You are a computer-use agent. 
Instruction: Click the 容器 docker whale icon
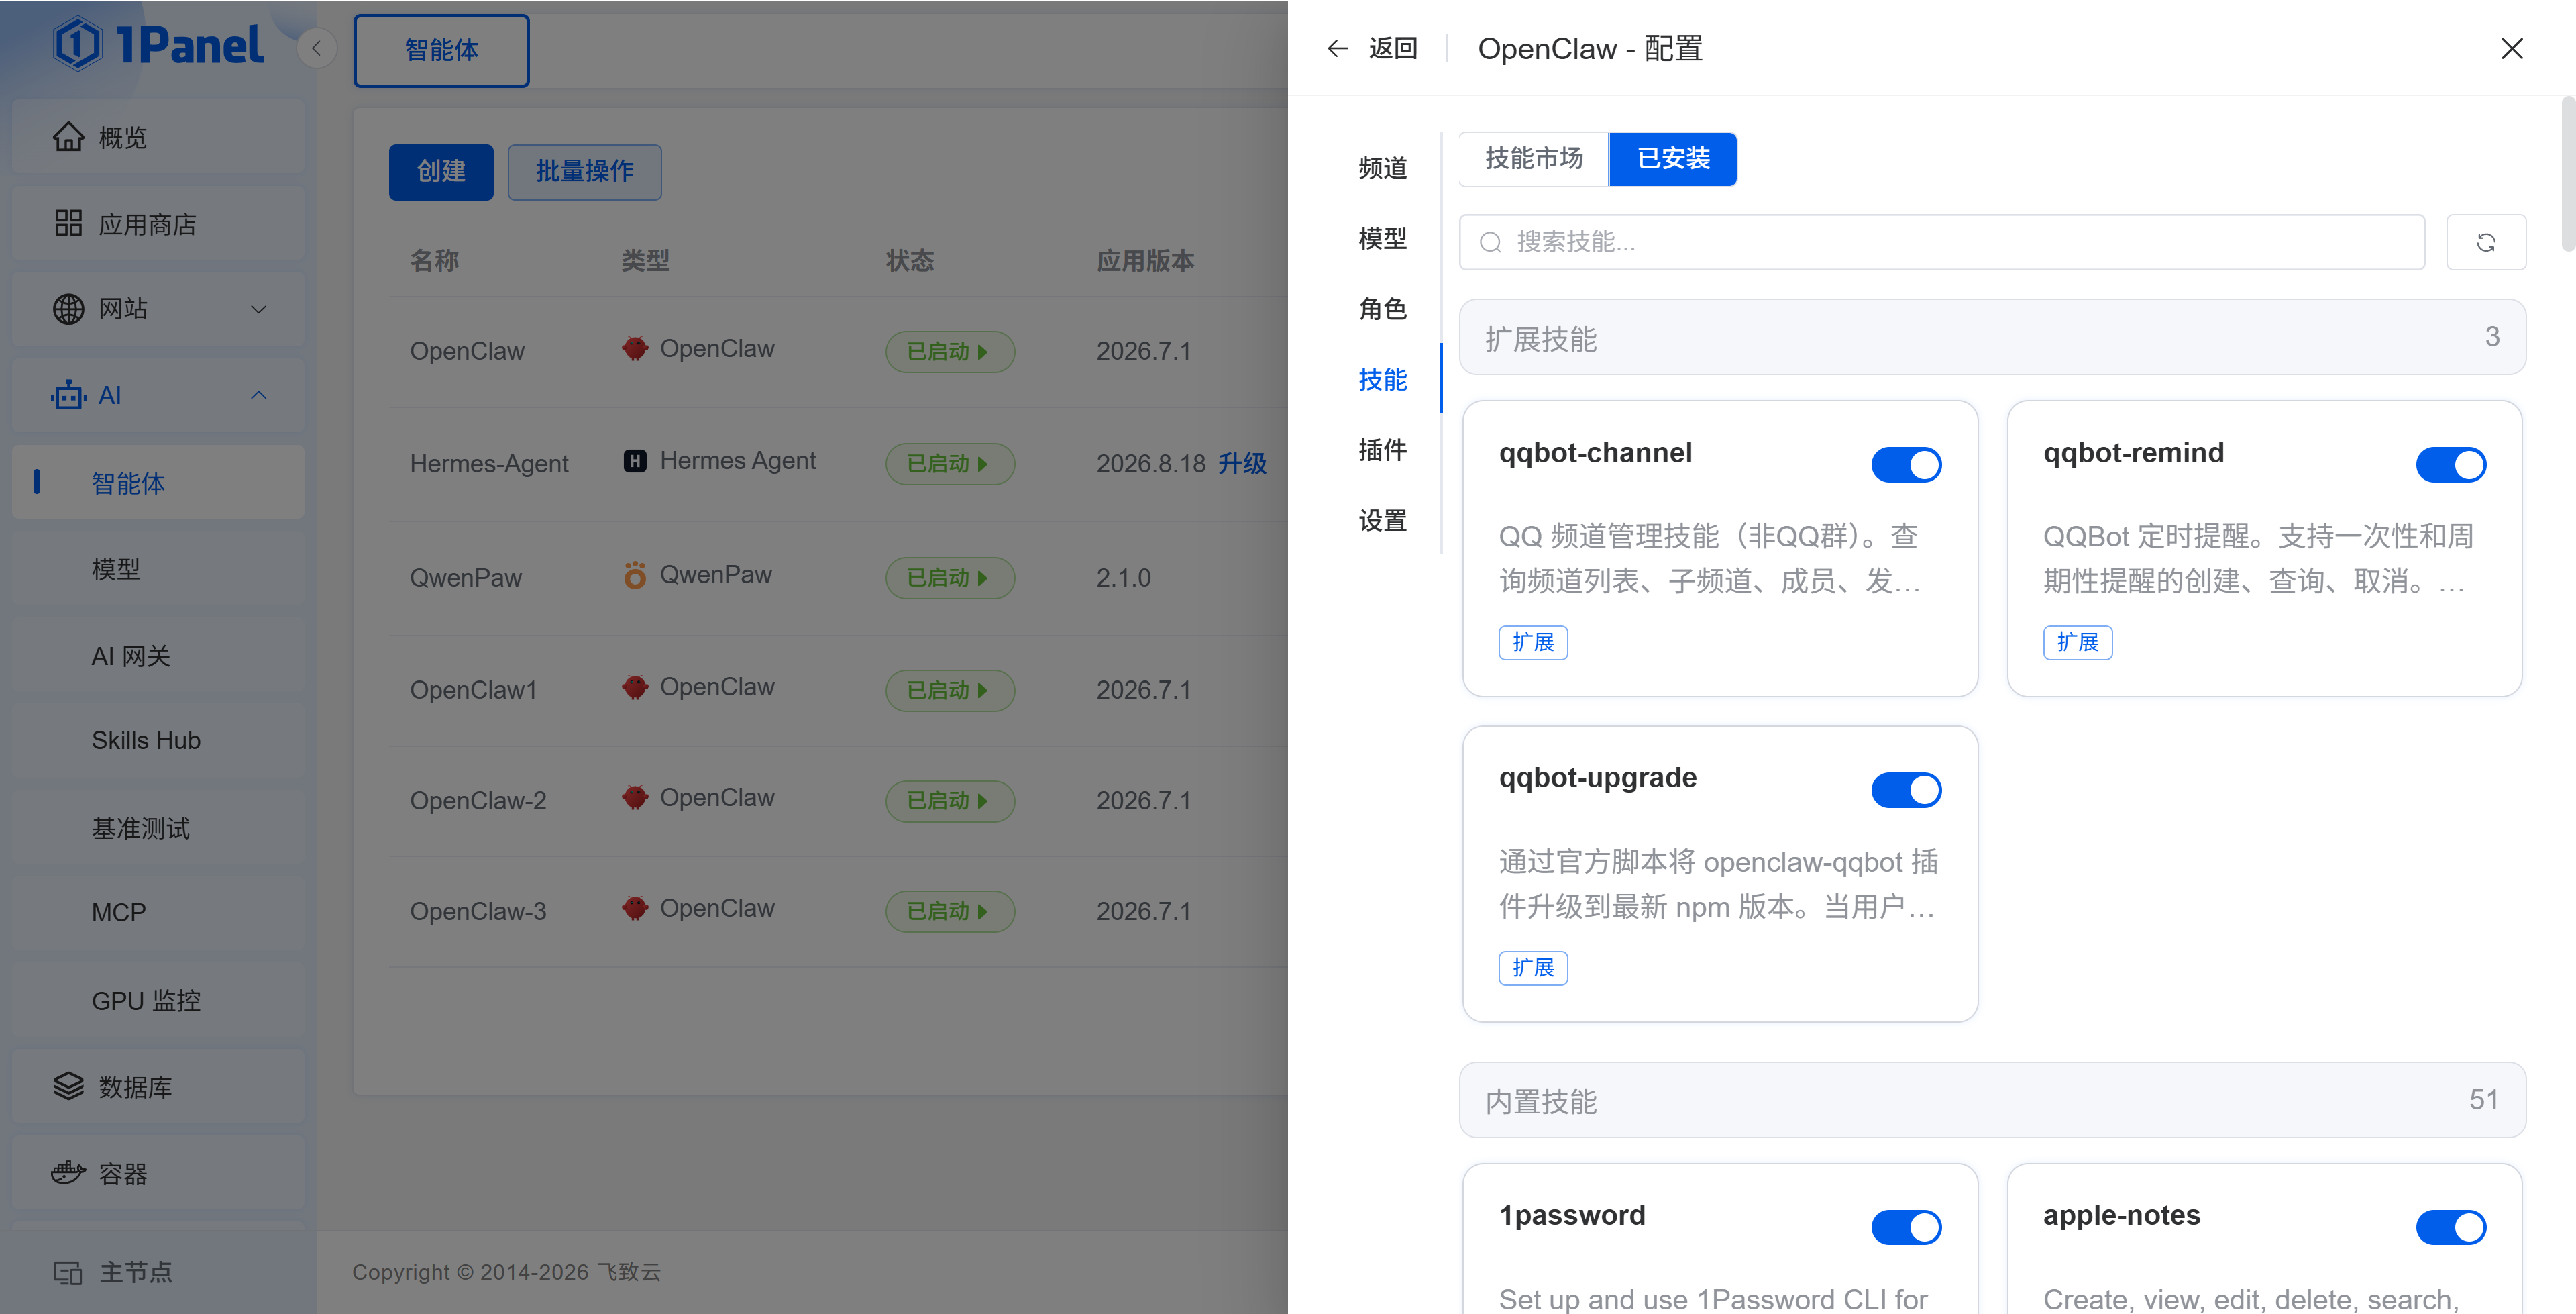coord(68,1173)
